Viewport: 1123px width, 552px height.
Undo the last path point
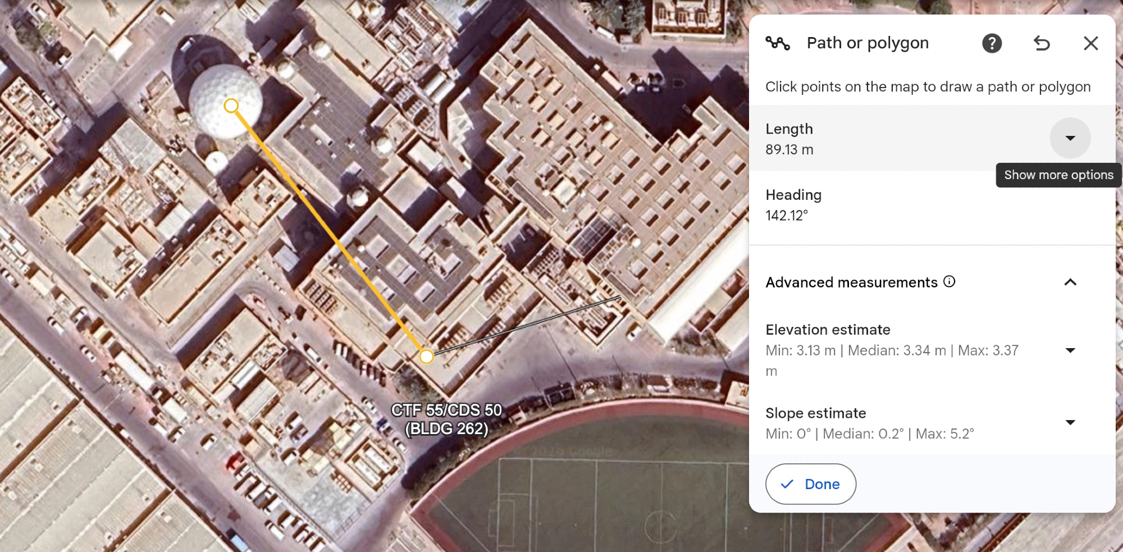point(1042,43)
